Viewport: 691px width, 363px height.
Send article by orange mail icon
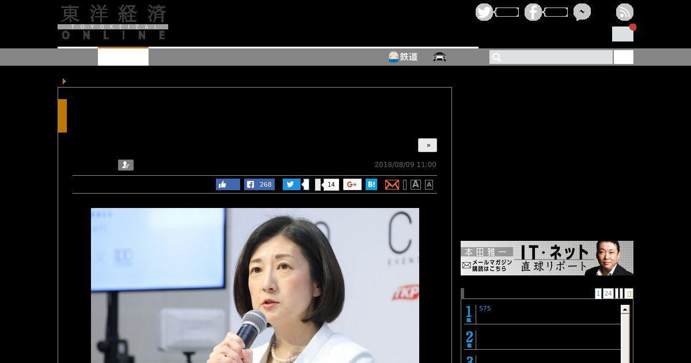click(x=392, y=184)
